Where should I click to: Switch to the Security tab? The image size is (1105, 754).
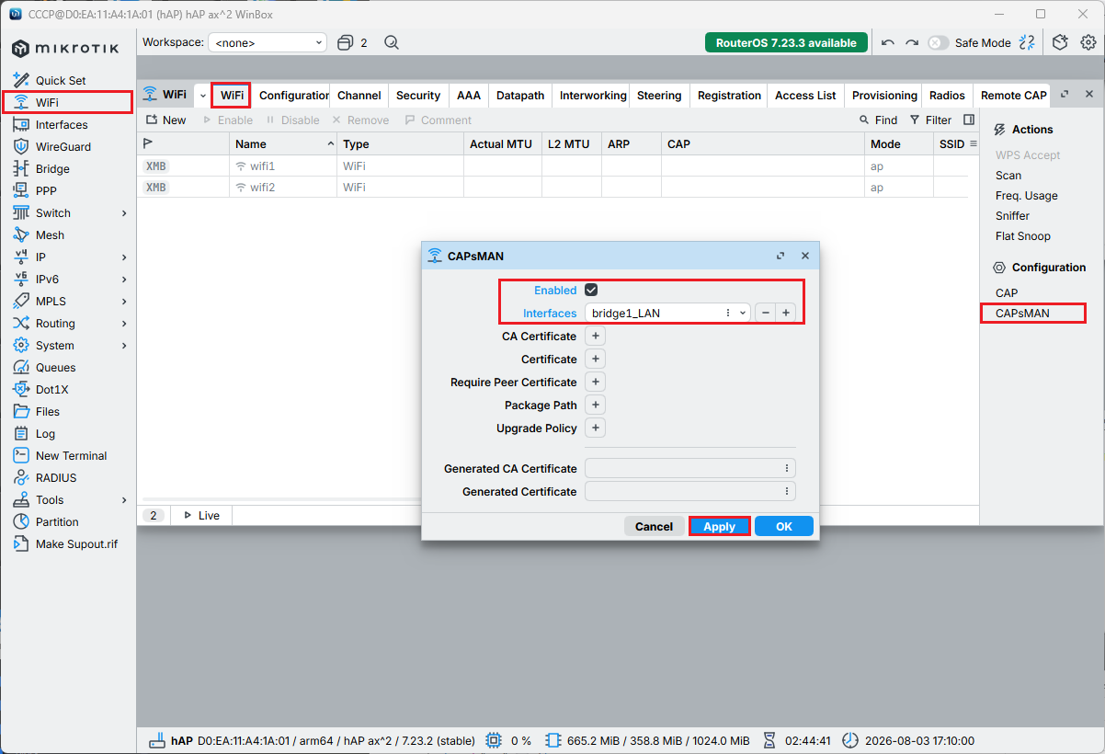pos(418,96)
